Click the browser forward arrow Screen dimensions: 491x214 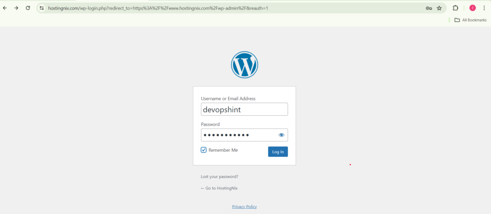click(x=16, y=8)
